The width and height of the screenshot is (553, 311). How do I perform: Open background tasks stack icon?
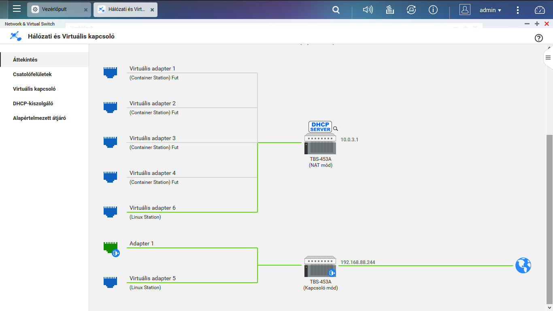point(390,10)
